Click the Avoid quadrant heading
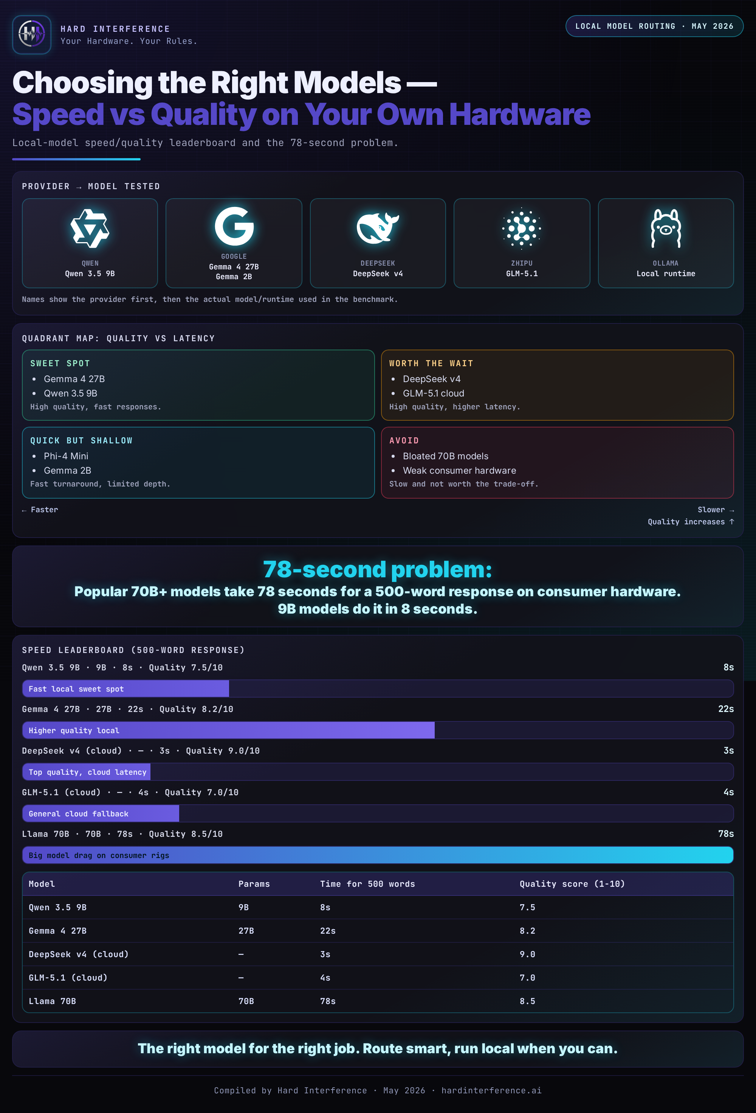 [x=404, y=441]
